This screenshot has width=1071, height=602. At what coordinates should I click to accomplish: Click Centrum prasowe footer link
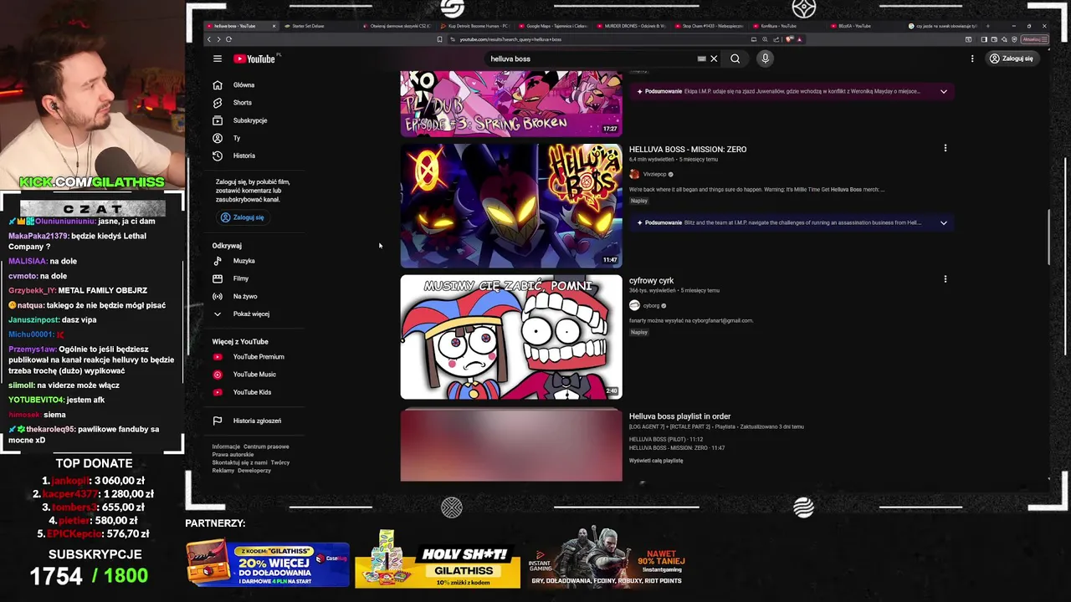tap(266, 446)
